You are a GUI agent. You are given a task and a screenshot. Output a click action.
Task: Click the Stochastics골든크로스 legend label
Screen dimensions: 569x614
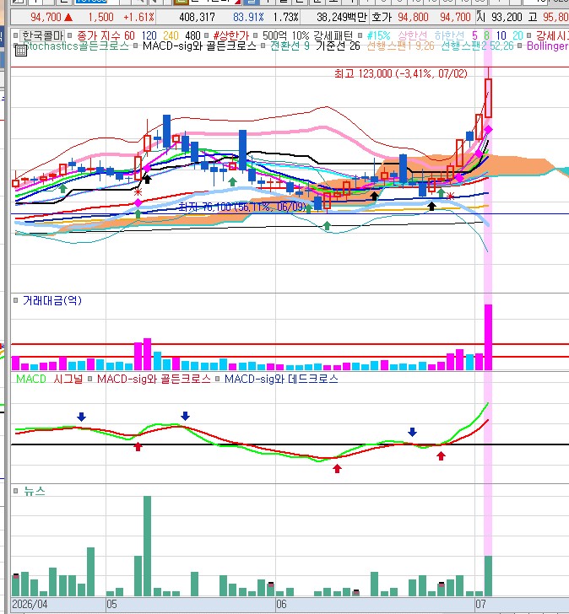(x=76, y=46)
